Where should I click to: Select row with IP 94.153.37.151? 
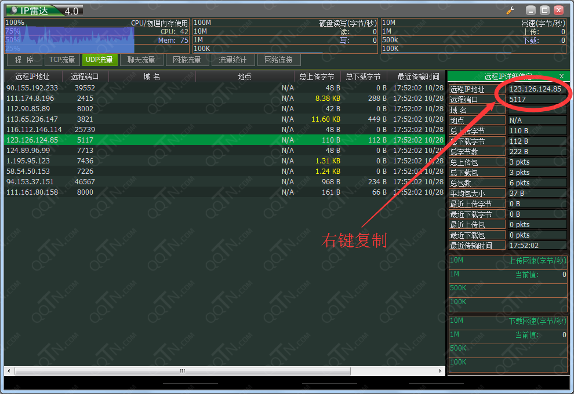(x=224, y=181)
